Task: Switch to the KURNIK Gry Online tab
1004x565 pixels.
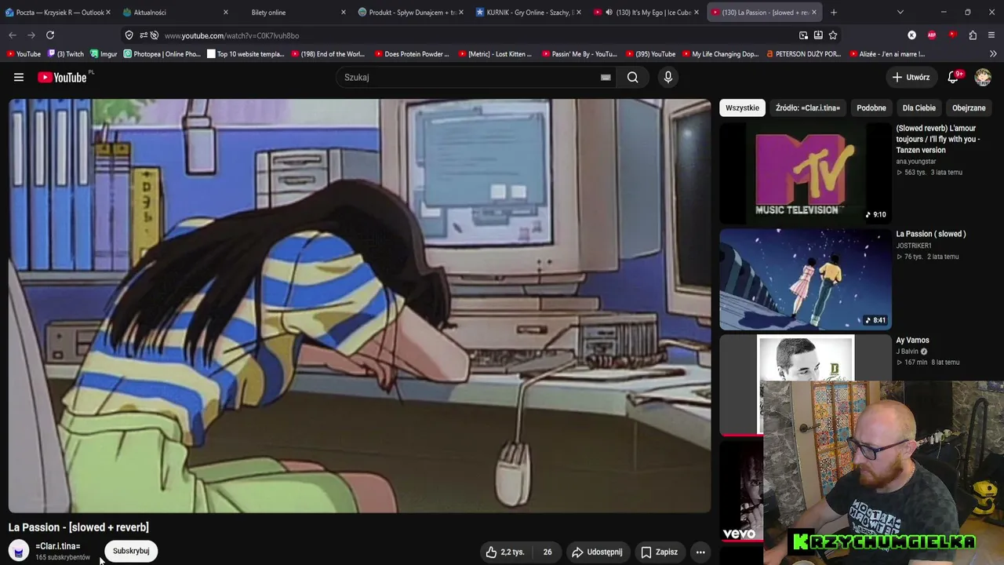Action: coord(529,13)
